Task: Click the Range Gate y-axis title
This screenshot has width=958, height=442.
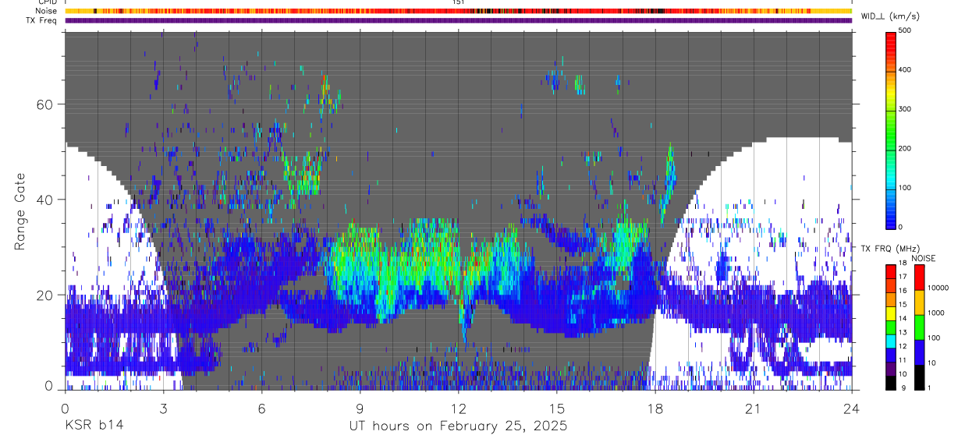Action: point(21,212)
